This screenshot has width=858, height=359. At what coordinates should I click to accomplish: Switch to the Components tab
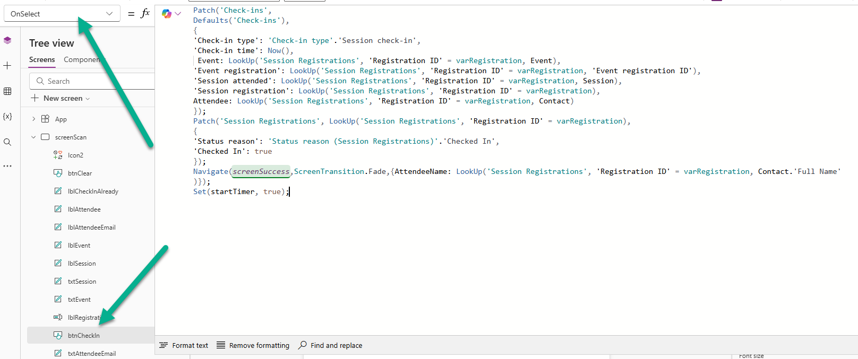pyautogui.click(x=83, y=60)
